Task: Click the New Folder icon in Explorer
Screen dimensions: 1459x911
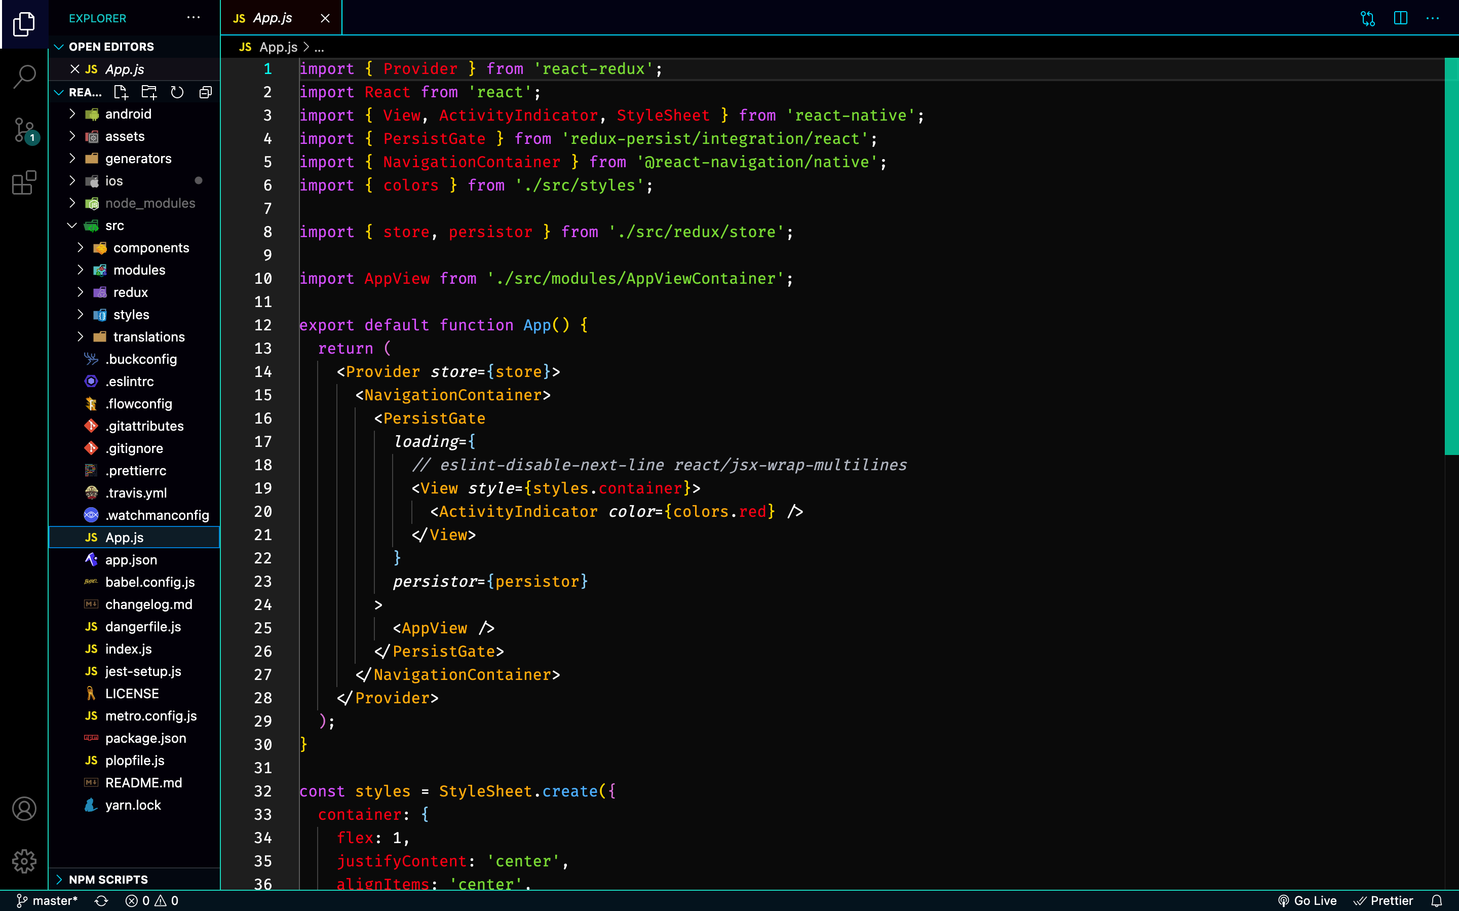Action: click(x=149, y=92)
